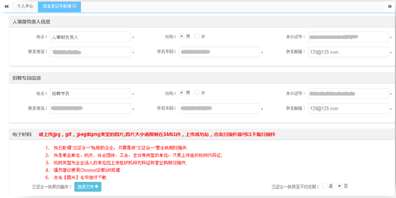Click the 选择文件 upload button

pyautogui.click(x=88, y=187)
